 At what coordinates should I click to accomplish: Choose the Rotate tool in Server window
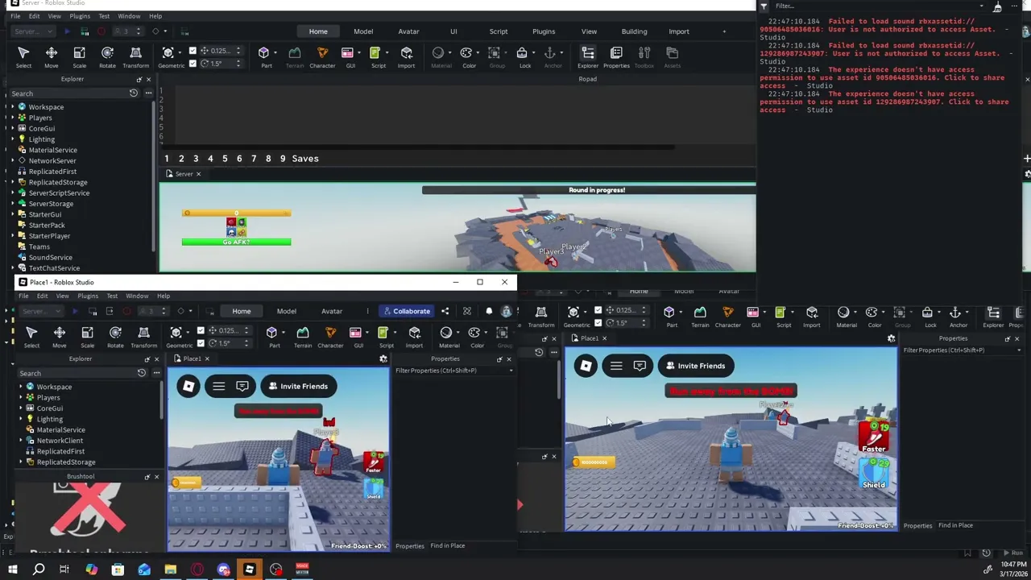(x=107, y=56)
